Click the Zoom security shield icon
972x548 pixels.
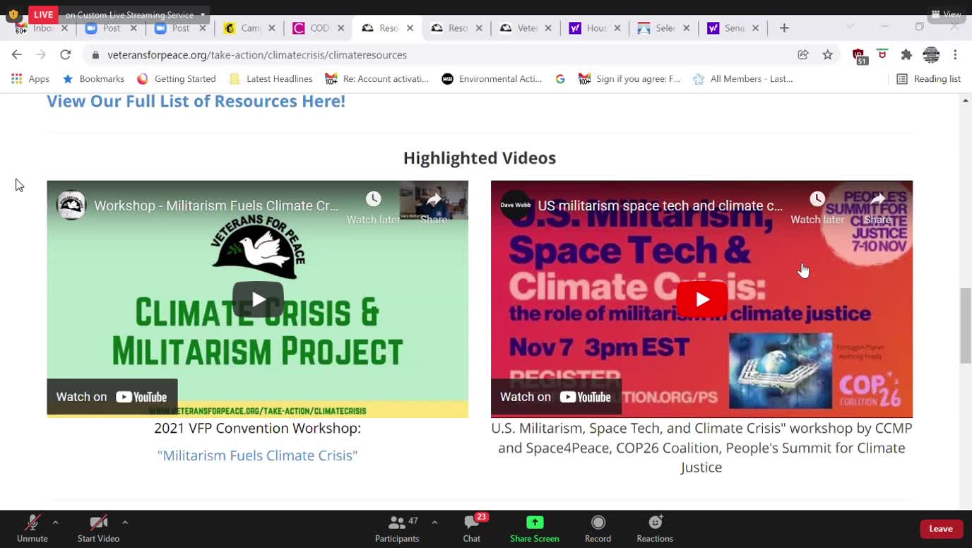coord(13,14)
